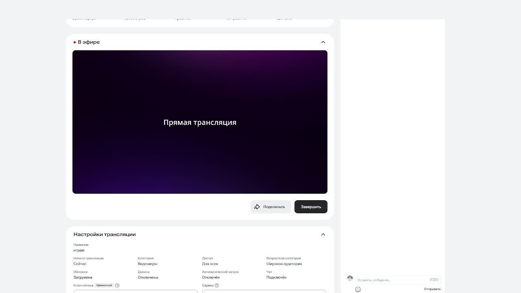
Task: Click the 'Отключён' auto-start status
Action: 211,278
